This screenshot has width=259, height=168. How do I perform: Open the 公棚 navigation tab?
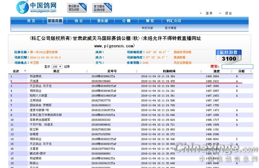[x=126, y=21]
